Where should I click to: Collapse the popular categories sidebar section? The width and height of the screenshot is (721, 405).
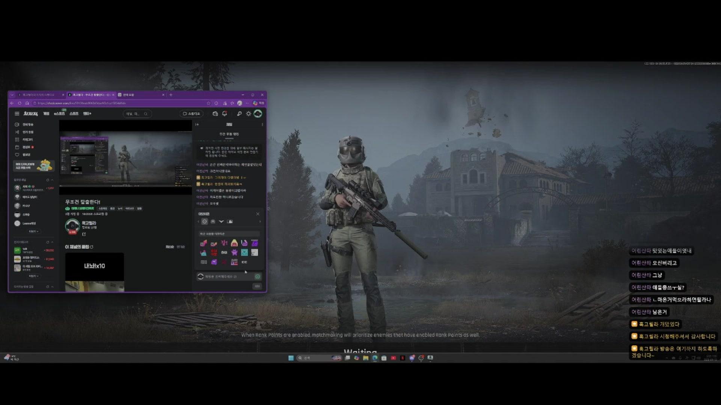[x=52, y=242]
